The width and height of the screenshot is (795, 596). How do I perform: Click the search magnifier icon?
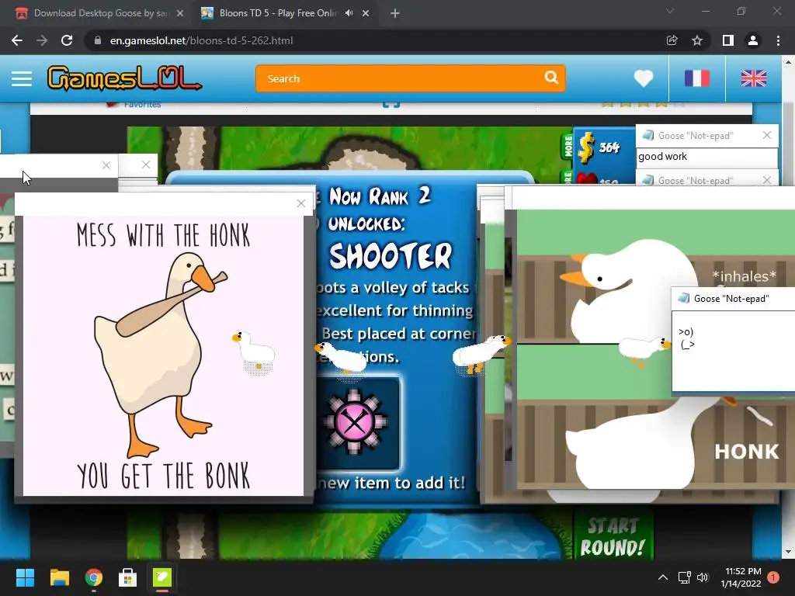coord(551,78)
